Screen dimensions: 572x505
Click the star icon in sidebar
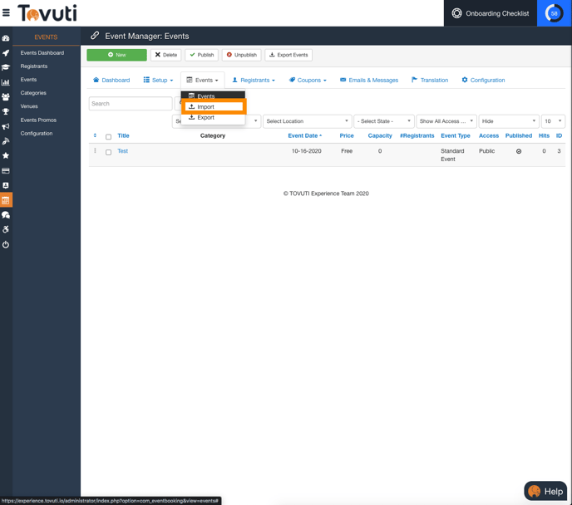(x=6, y=155)
